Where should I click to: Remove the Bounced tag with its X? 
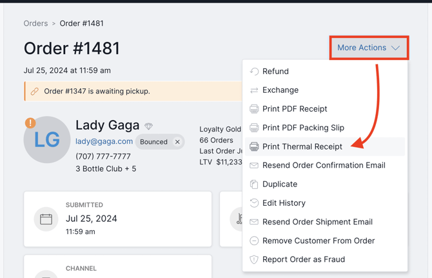(x=177, y=142)
